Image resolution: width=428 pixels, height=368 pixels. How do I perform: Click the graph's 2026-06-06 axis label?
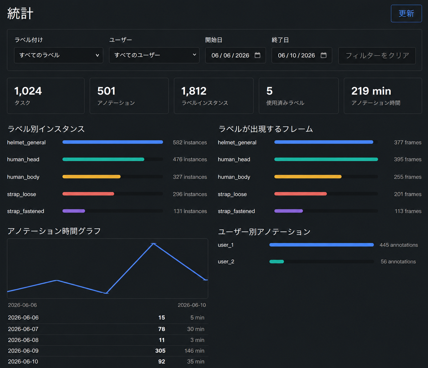[22, 305]
